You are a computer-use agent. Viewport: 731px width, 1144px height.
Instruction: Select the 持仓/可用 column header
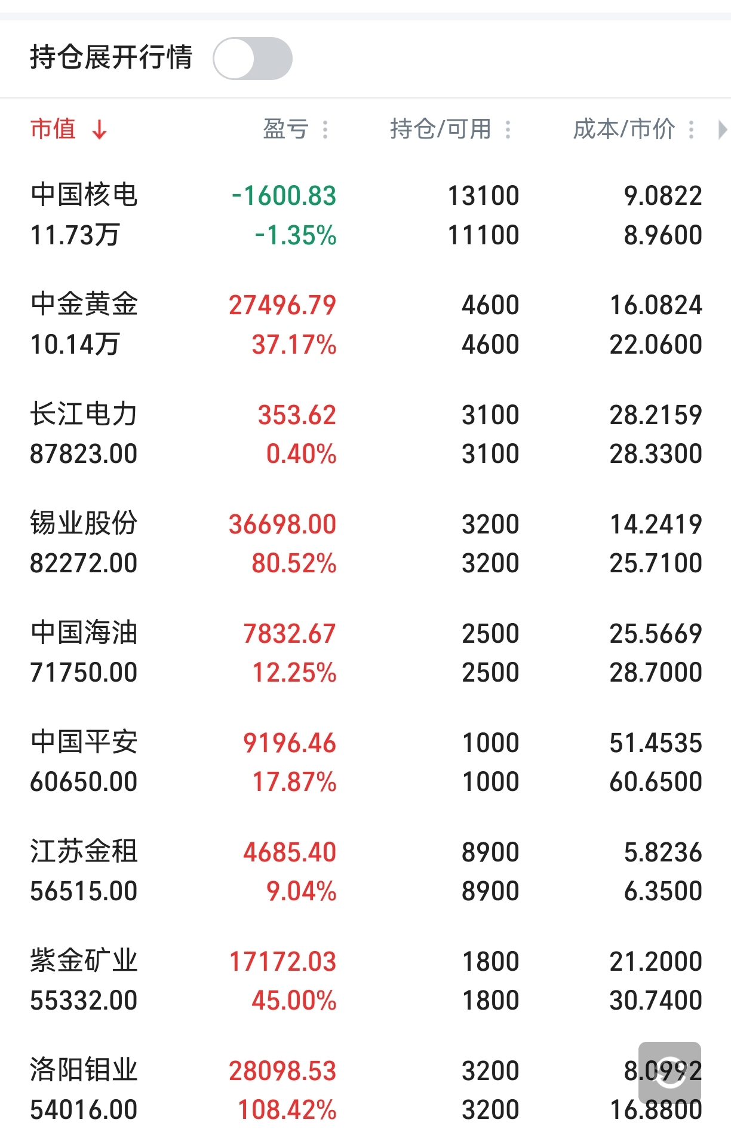pyautogui.click(x=440, y=129)
